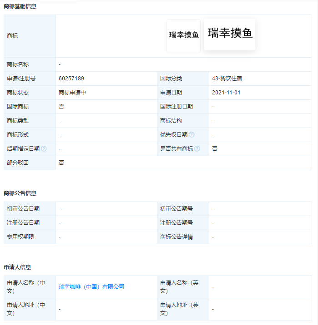Click the 商标申请中 status value
The image size is (318, 325).
click(72, 93)
